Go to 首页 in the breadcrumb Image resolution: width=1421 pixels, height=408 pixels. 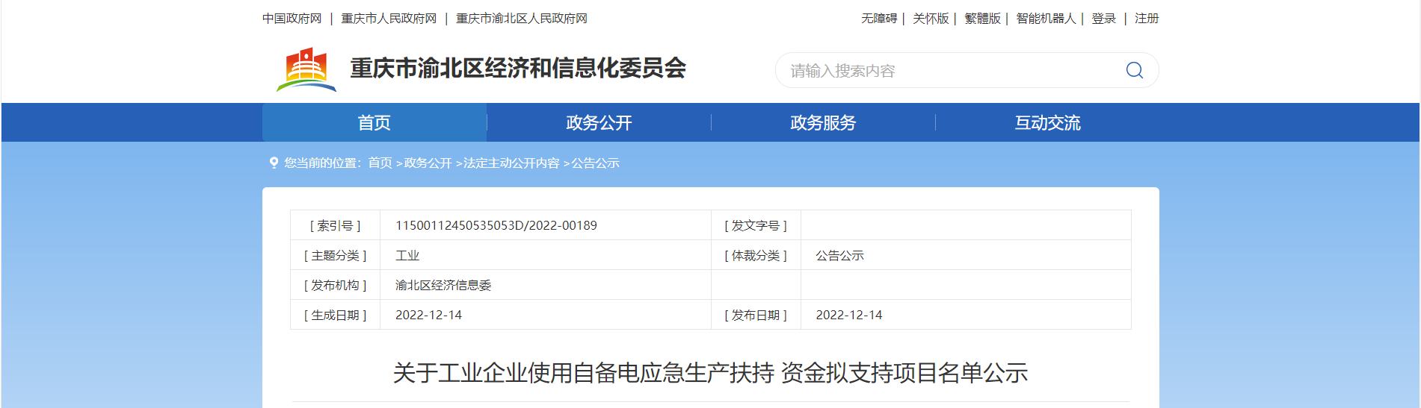coord(380,163)
